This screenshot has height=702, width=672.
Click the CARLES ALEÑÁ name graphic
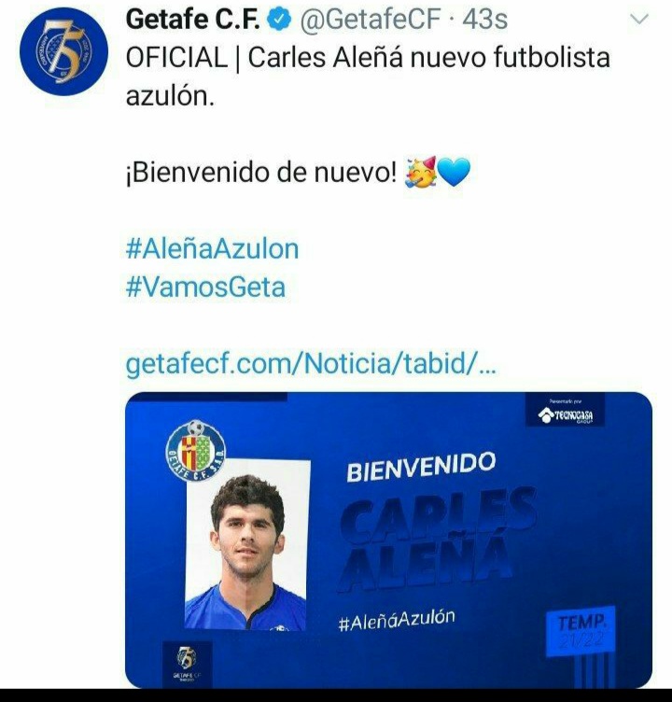437,539
